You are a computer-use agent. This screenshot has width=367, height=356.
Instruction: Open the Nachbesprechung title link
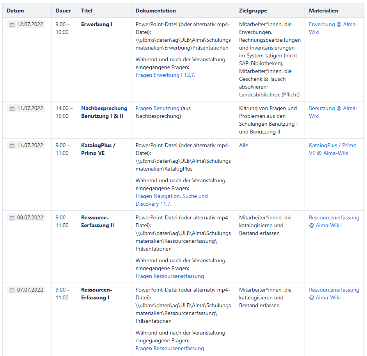(104, 108)
